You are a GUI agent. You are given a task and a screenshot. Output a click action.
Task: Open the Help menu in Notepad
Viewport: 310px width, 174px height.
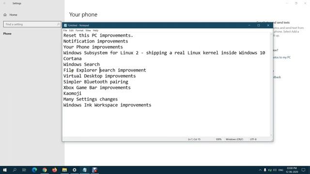pos(95,30)
